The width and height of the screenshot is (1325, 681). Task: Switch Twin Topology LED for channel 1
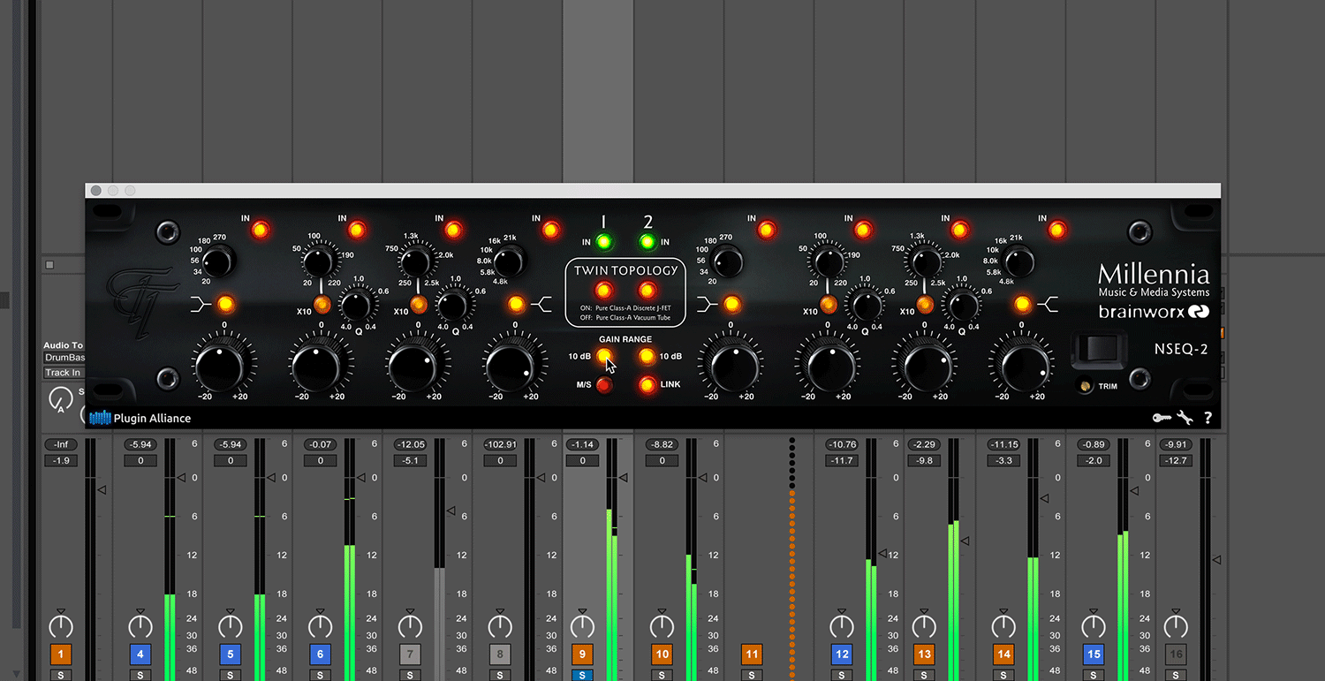tap(604, 290)
